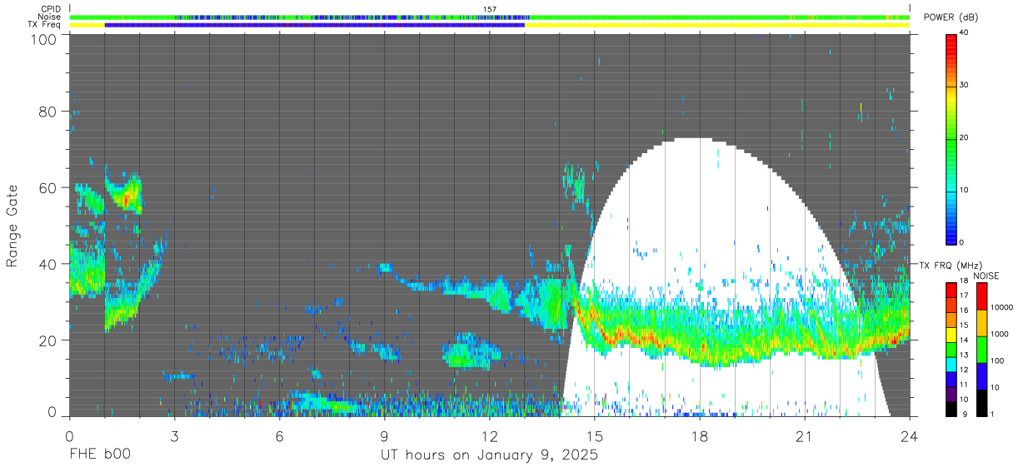Click the '9' UT hour tick label

(x=384, y=435)
